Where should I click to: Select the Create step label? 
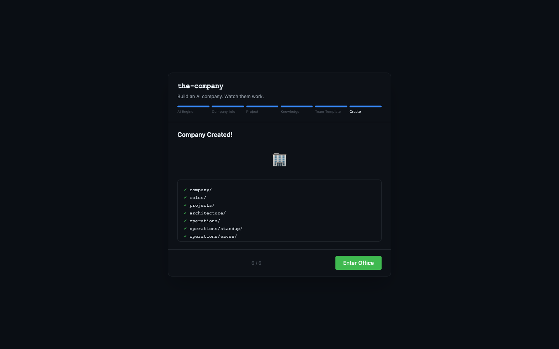click(355, 112)
